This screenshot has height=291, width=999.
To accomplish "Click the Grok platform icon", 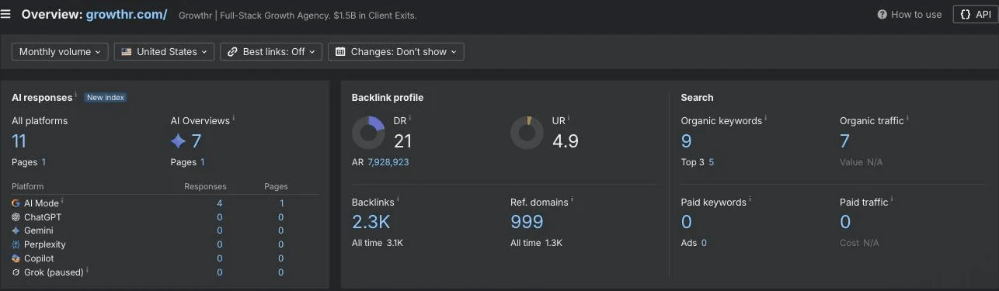I will pyautogui.click(x=16, y=272).
